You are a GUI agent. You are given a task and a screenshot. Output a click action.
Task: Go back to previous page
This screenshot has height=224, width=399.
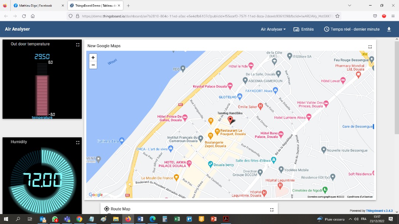(x=6, y=16)
